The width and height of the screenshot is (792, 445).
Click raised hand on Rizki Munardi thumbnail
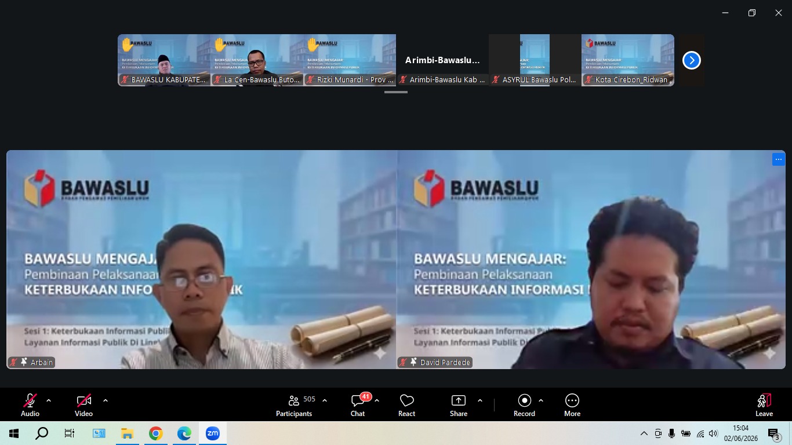point(313,44)
